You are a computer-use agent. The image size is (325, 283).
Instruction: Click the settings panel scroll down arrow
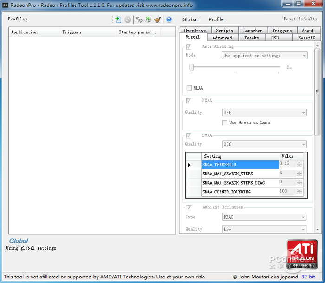[x=318, y=229]
